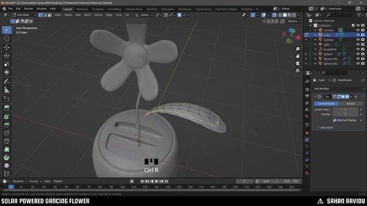Screen dimensions: 367x206
Task: Select the Extrude Region tool
Action: click(x=6, y=108)
